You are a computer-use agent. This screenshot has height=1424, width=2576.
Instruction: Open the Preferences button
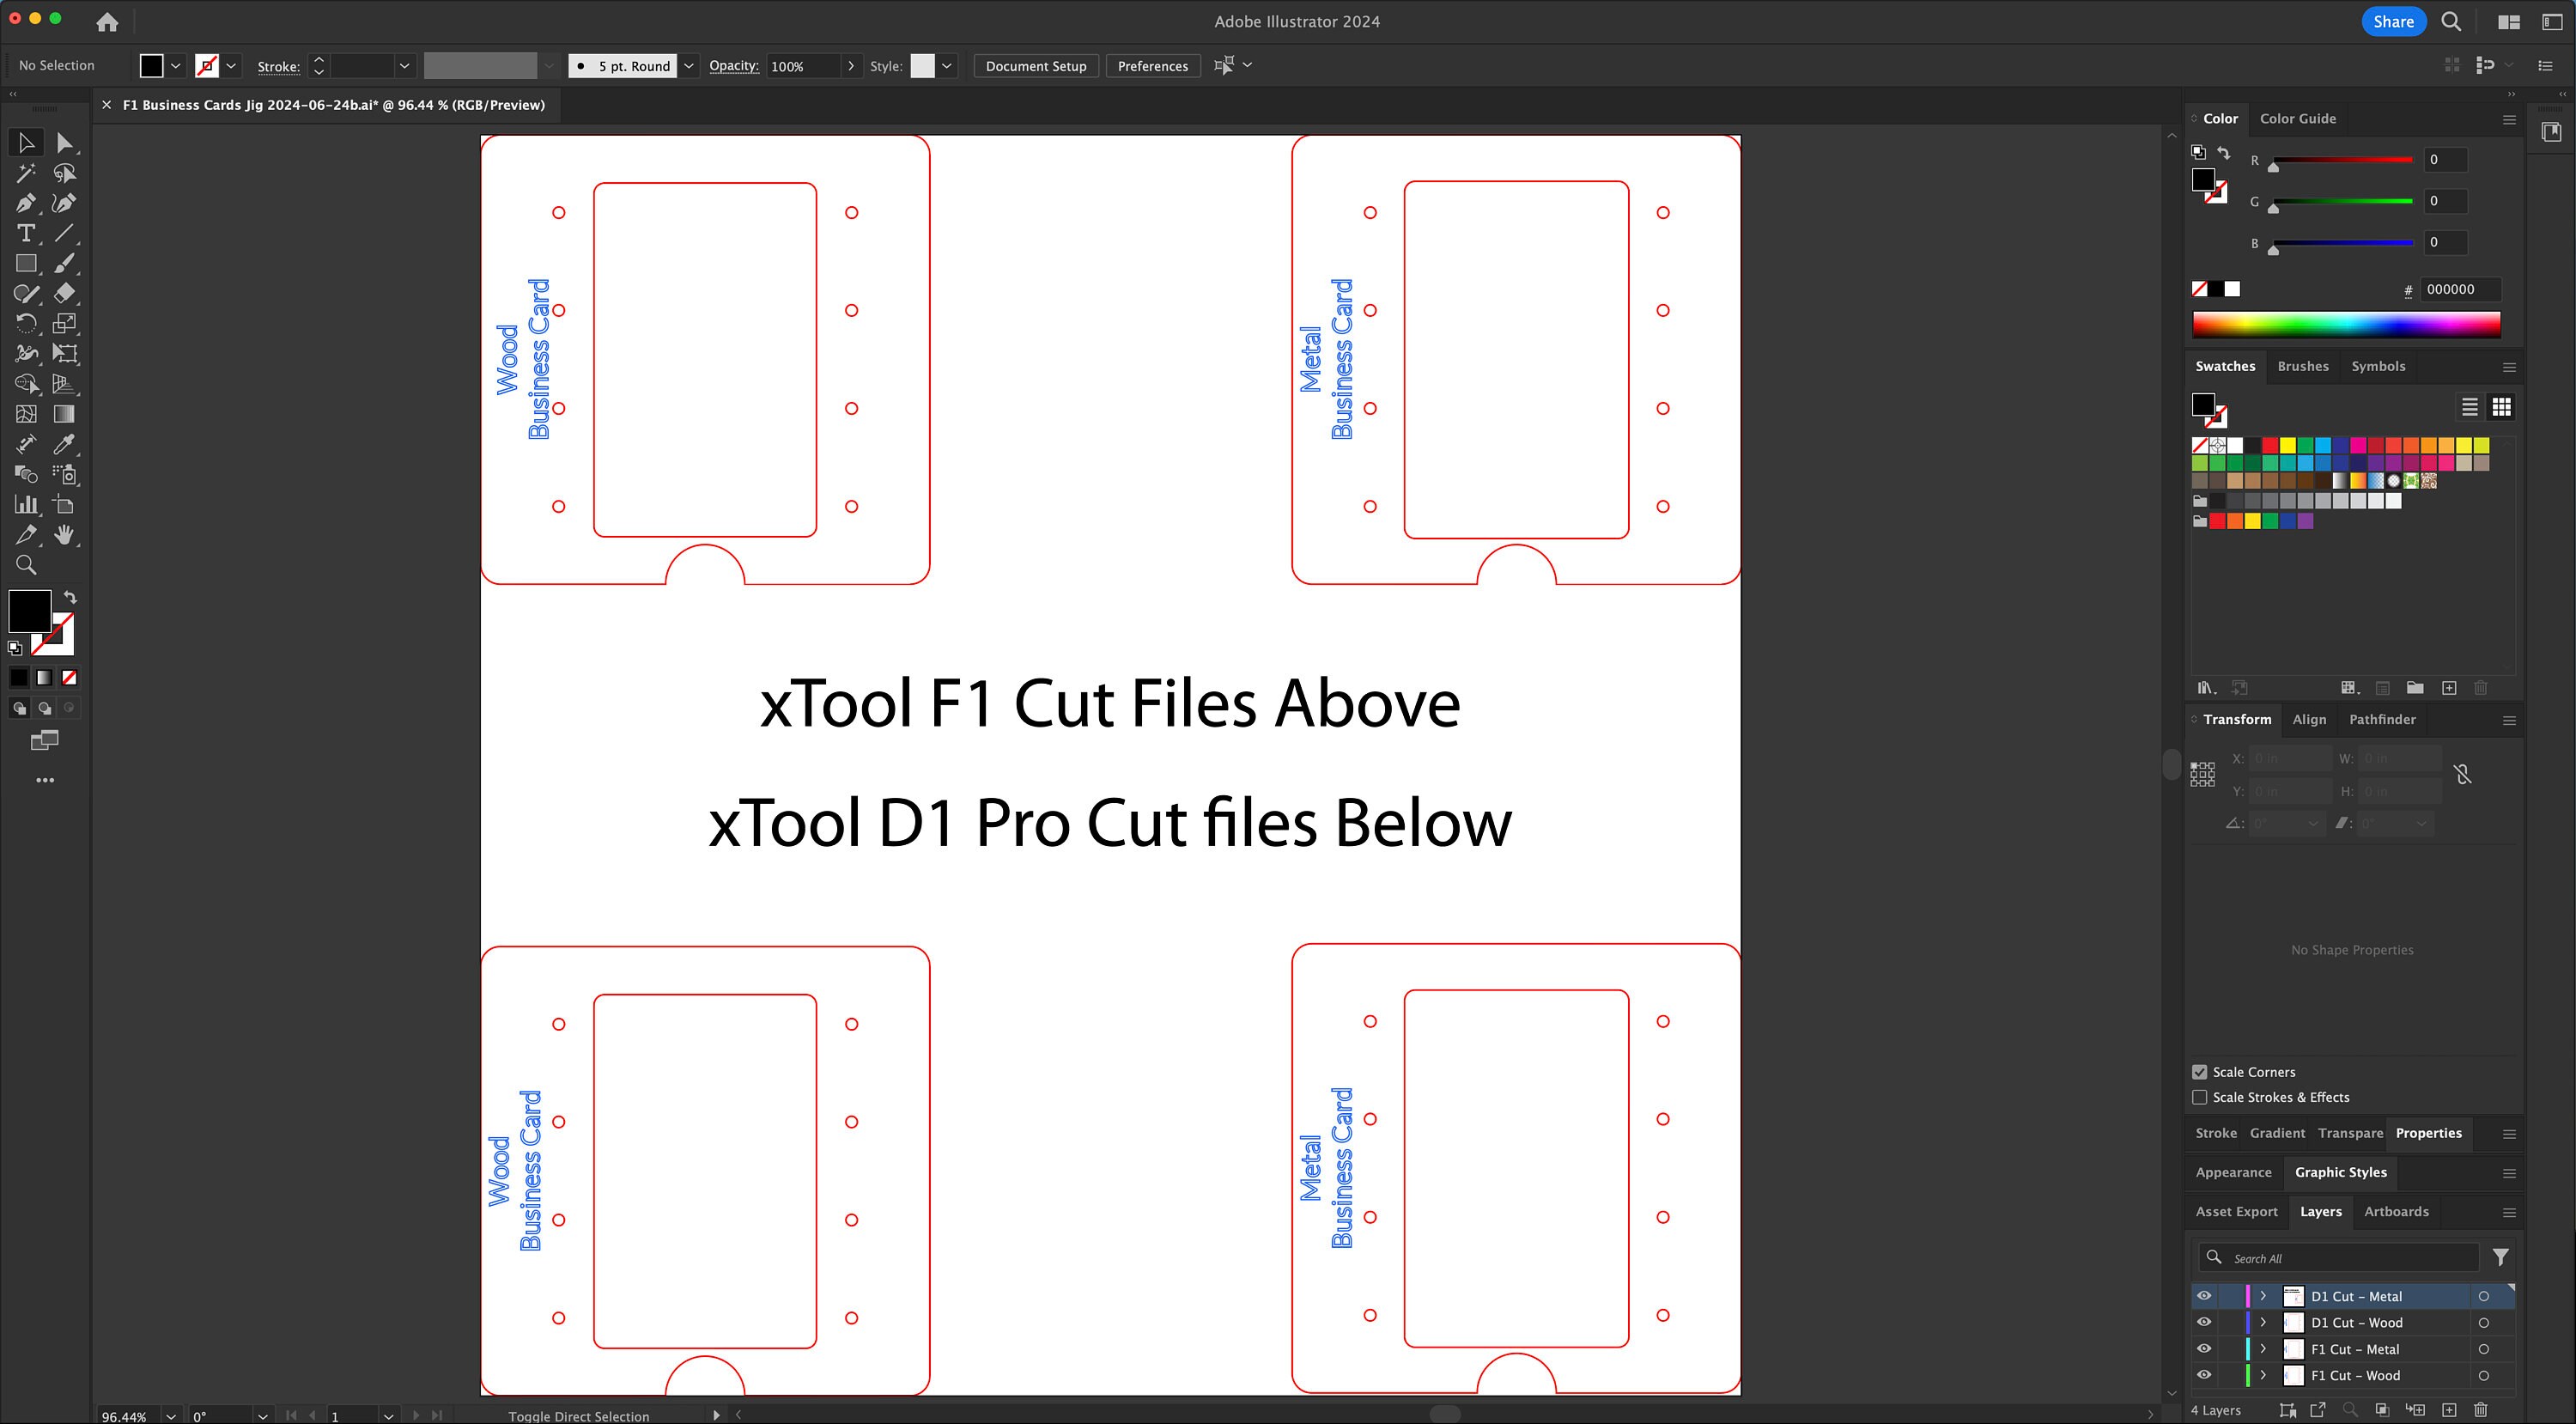[x=1152, y=66]
